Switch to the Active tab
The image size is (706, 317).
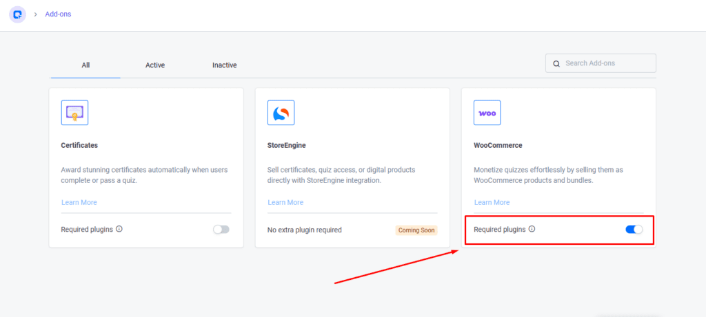click(x=155, y=65)
